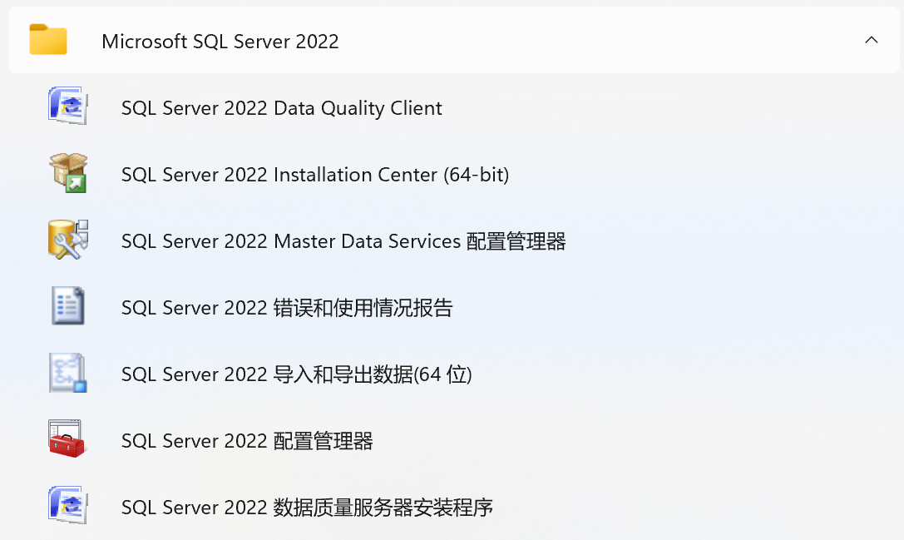Viewport: 904px width, 540px height.
Task: Click the SQL Server 2022 Data Quality Client icon
Action: [x=67, y=106]
